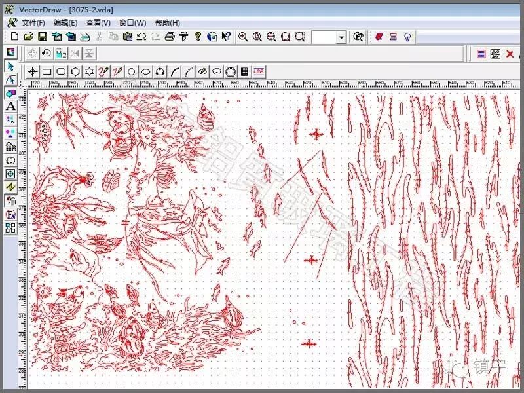Click the LGP tool button
Viewport: 524px width, 393px height.
tap(259, 71)
